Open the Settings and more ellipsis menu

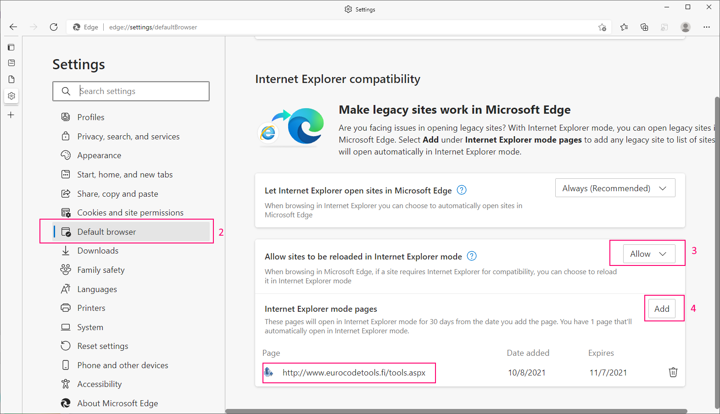pos(707,27)
